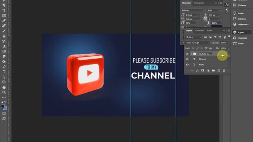
Task: Link layers icon in Layers panel
Action: [192, 71]
